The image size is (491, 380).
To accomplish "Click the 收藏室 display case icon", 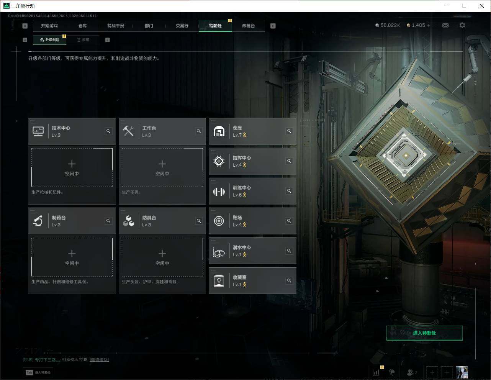I will coord(219,281).
